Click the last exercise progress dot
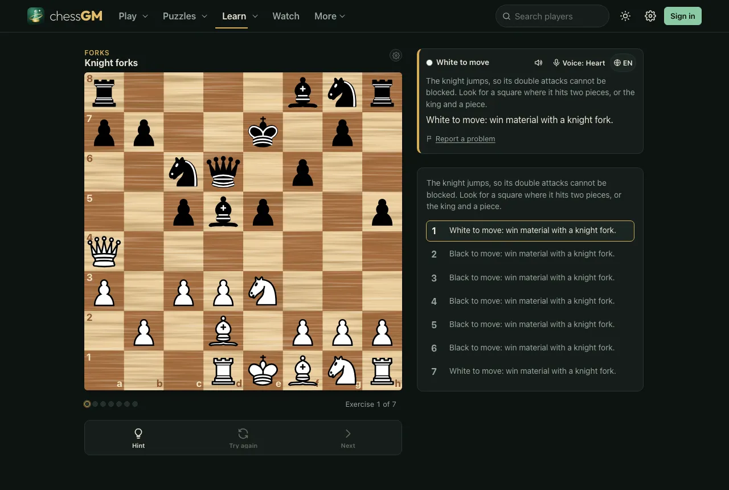The width and height of the screenshot is (729, 490). pyautogui.click(x=135, y=404)
